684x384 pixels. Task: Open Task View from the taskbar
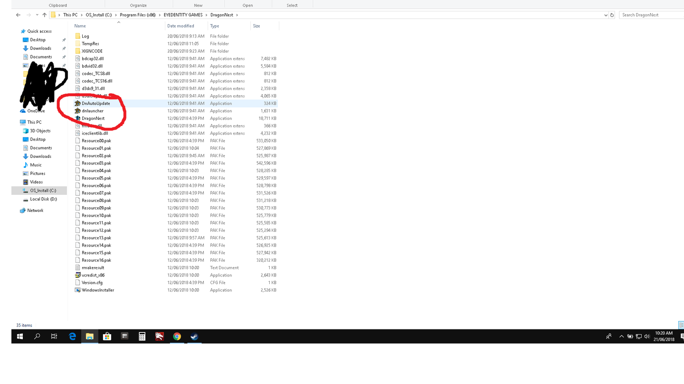pos(54,337)
